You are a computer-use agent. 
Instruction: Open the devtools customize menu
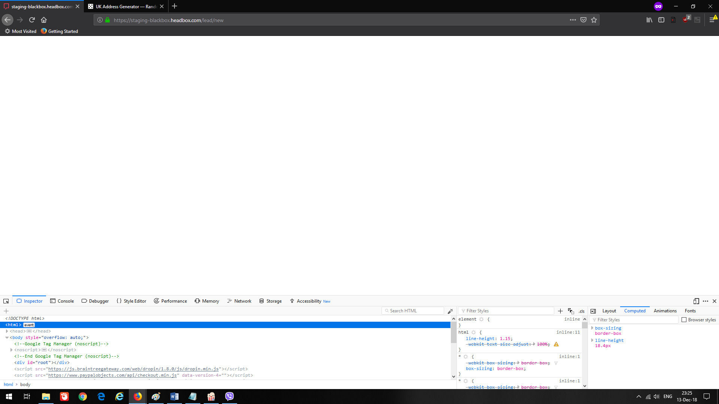pyautogui.click(x=706, y=301)
